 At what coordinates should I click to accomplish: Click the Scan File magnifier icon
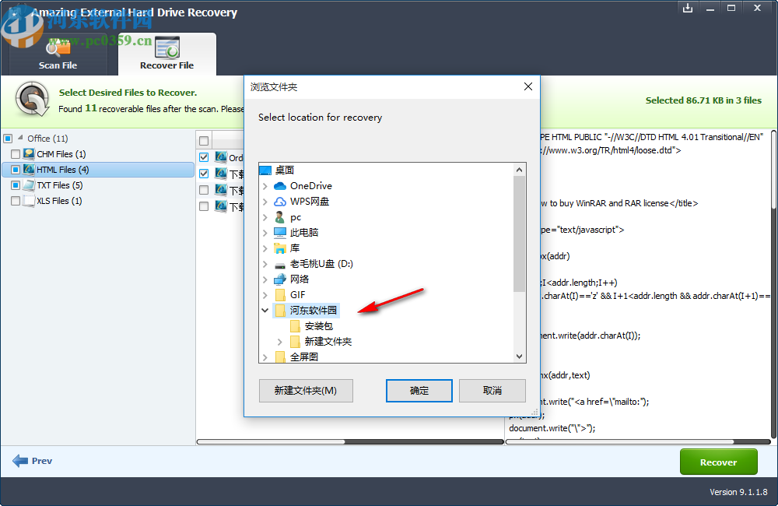[x=58, y=47]
